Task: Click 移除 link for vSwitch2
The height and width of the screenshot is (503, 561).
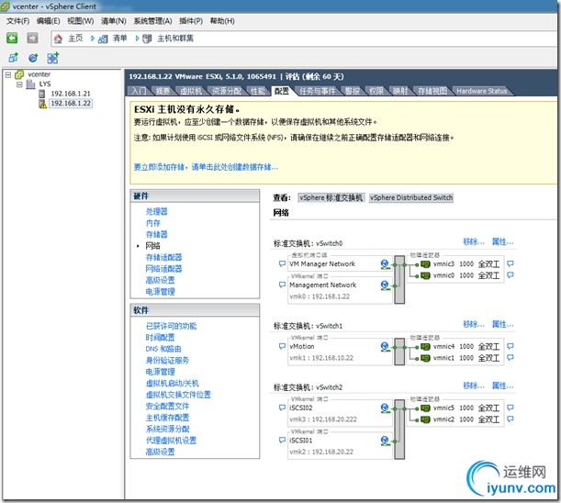Action: (474, 386)
